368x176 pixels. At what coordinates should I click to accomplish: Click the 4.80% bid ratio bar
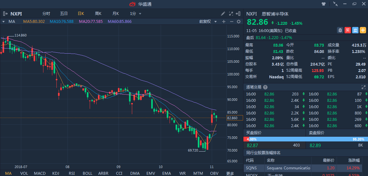pos(246,139)
